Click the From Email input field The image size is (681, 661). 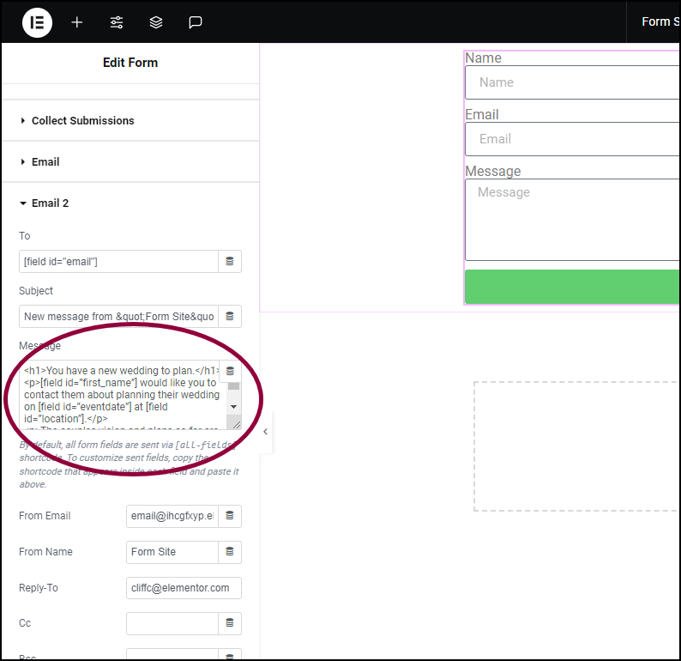(x=172, y=516)
